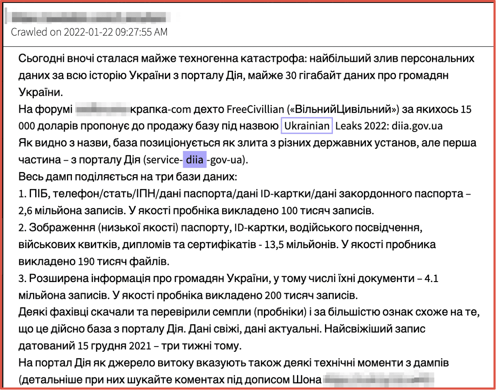Click the "Crawled on 2022-01-22 09:27:55 AM" timestamp
The width and height of the screenshot is (496, 390).
click(89, 32)
